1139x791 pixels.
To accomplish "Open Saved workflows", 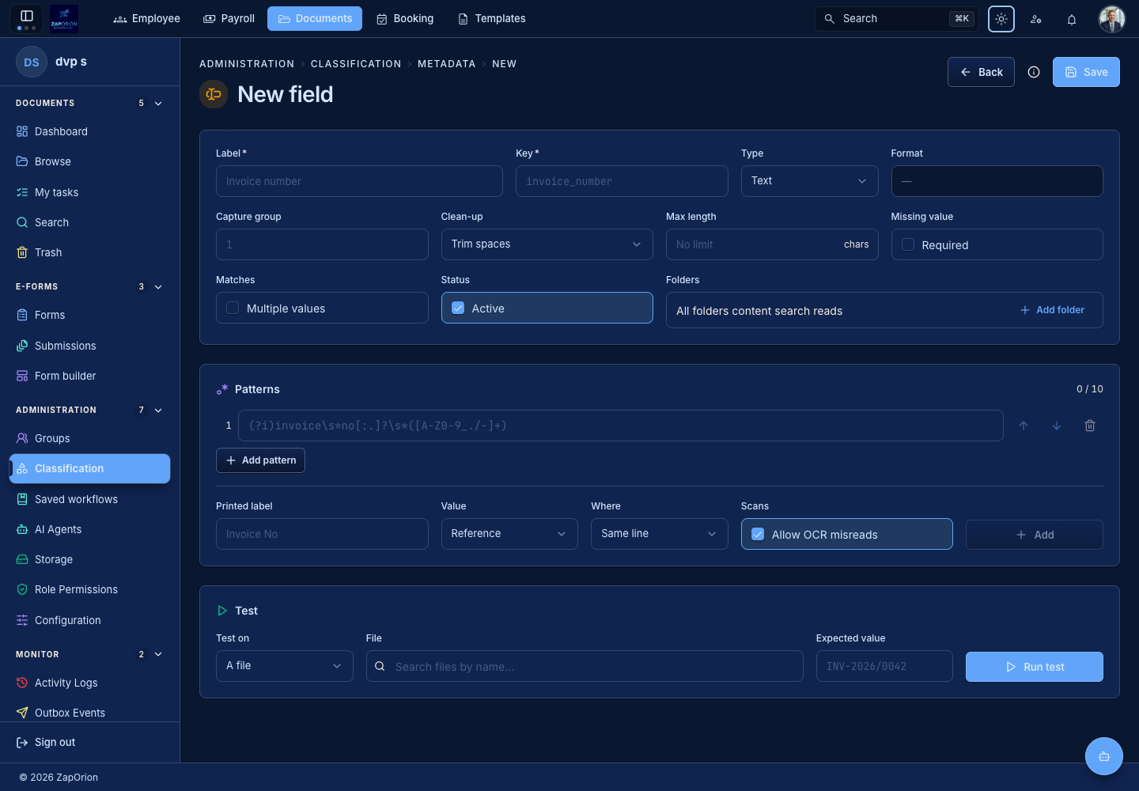I will [x=89, y=499].
